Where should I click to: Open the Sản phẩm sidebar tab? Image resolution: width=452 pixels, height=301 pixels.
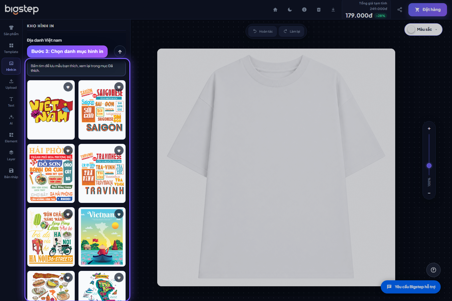point(11,30)
